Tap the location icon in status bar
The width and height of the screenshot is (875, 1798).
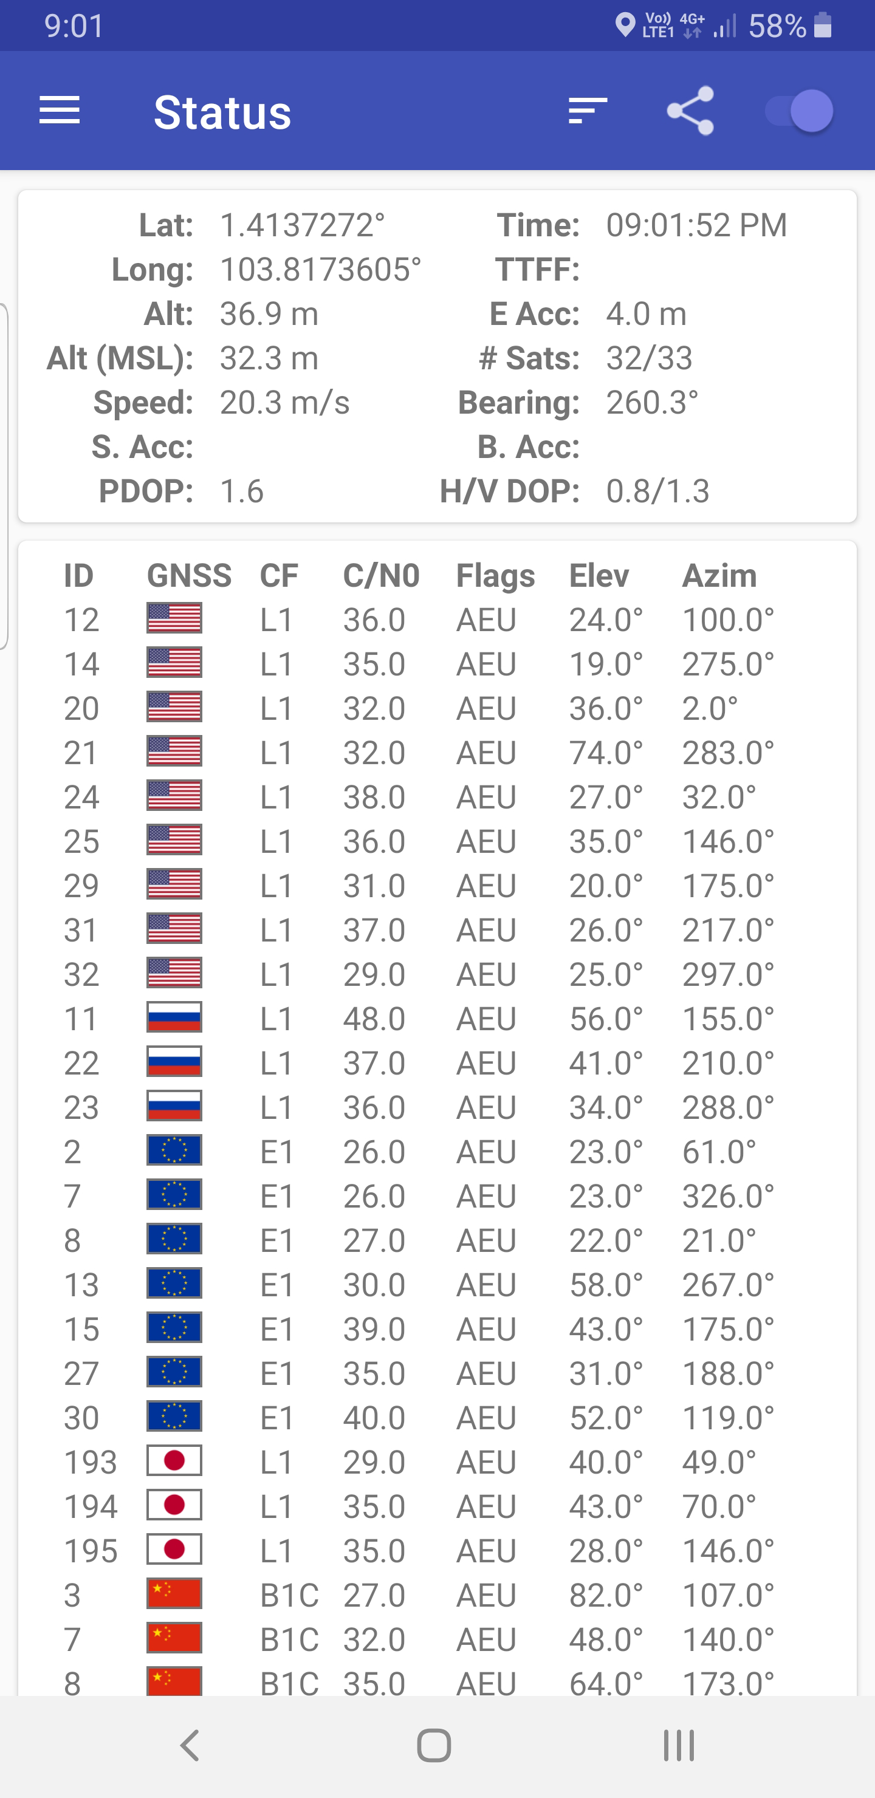[x=624, y=26]
